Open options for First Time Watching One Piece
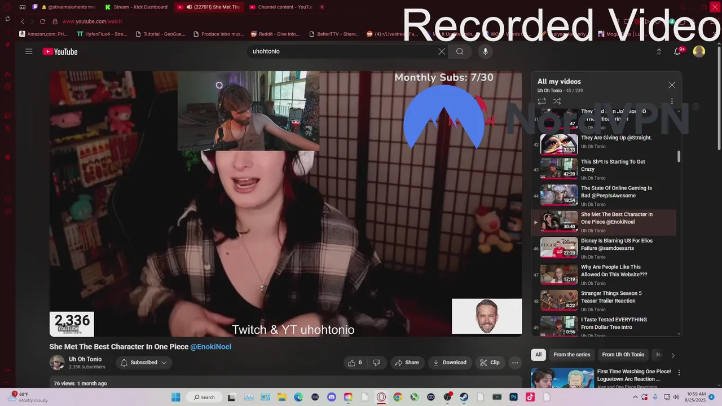This screenshot has height=406, width=722. point(679,373)
